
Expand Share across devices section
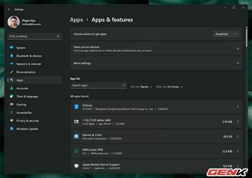click(238, 48)
